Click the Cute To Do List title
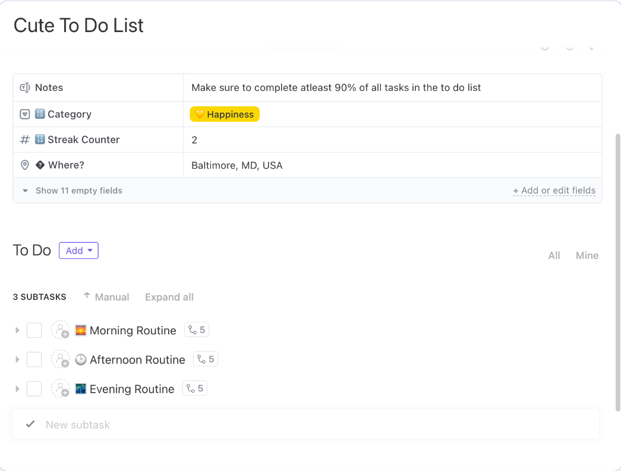The image size is (621, 471). pos(78,26)
